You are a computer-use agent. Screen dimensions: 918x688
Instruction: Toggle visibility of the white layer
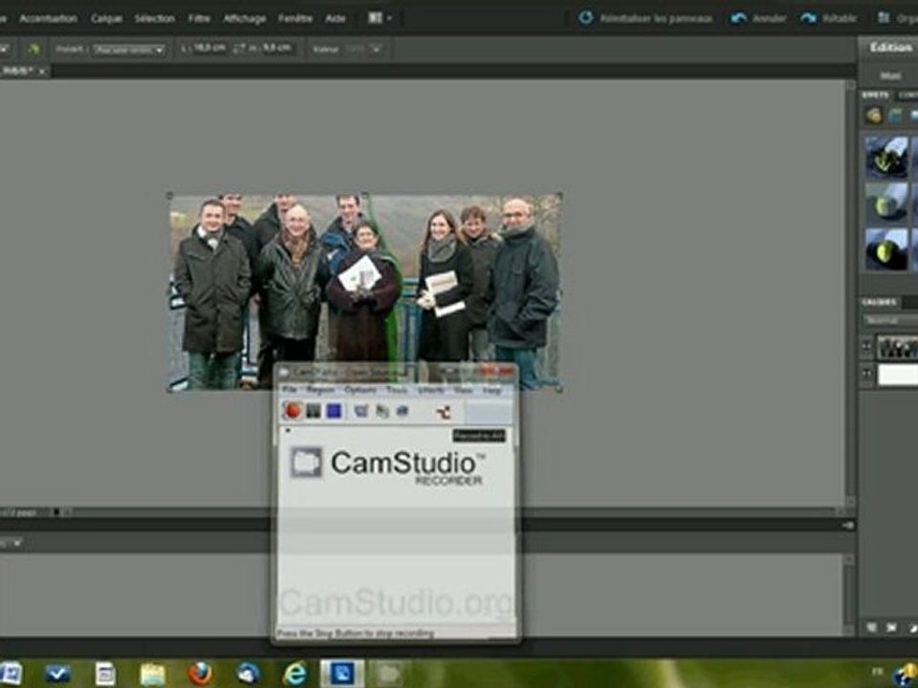pos(867,374)
